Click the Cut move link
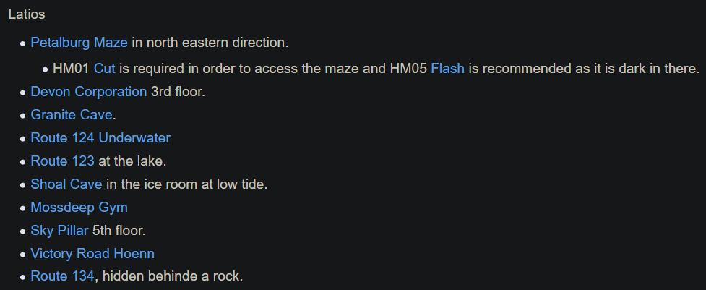 tap(106, 69)
